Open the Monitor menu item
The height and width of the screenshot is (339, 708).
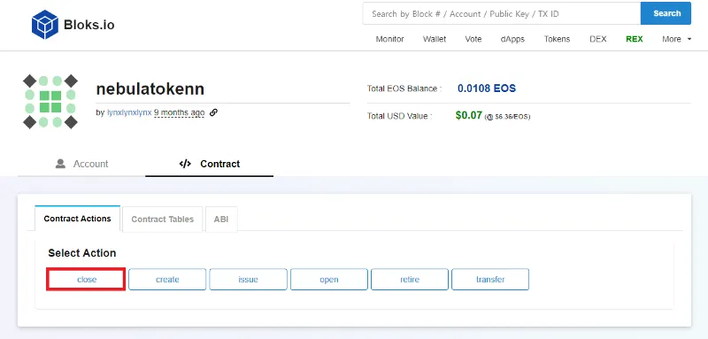coord(389,39)
